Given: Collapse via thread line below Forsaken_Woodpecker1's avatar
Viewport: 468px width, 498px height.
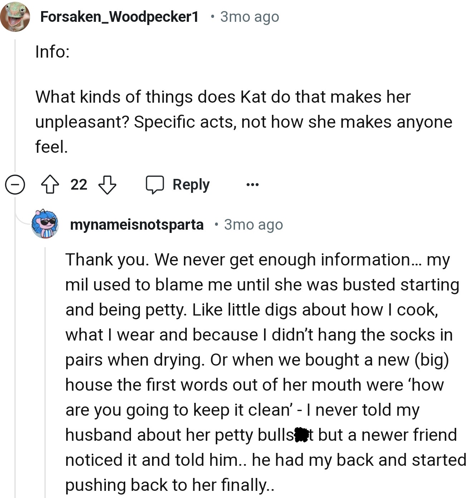Looking at the screenshot, I should coord(15,107).
